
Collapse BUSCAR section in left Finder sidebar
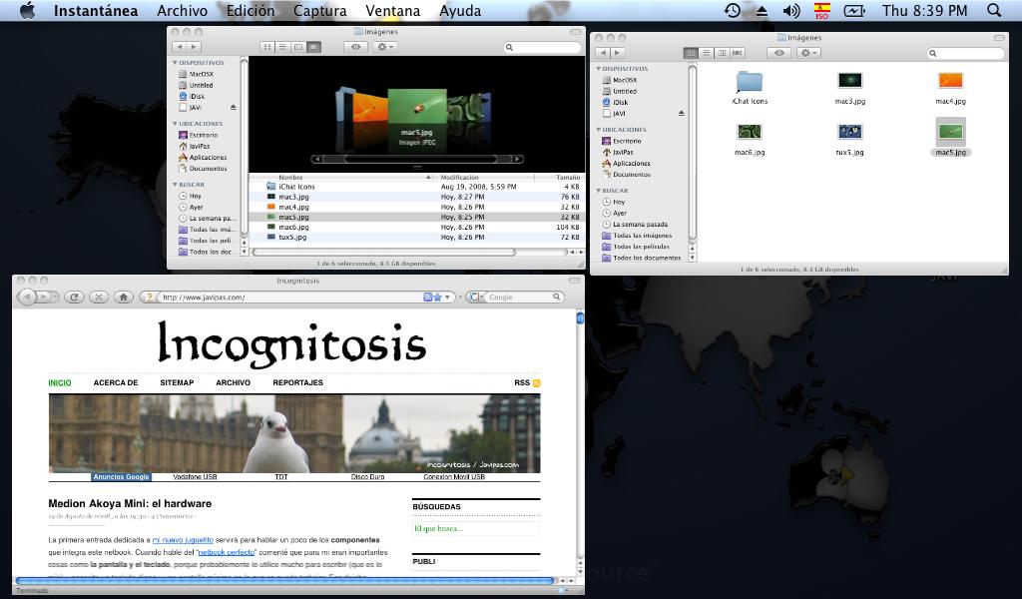(x=175, y=185)
